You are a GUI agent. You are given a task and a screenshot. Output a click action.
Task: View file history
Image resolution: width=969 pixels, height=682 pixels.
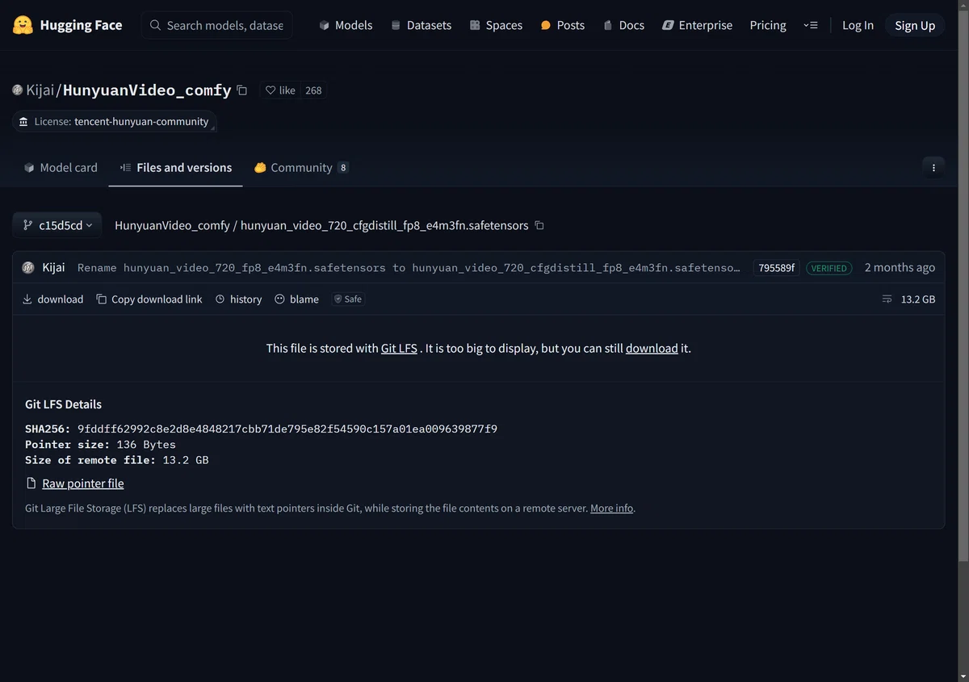point(239,299)
